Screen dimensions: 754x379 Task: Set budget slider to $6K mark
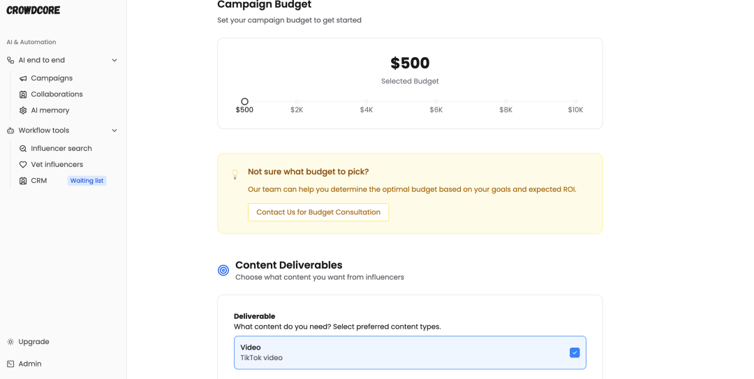(x=436, y=101)
